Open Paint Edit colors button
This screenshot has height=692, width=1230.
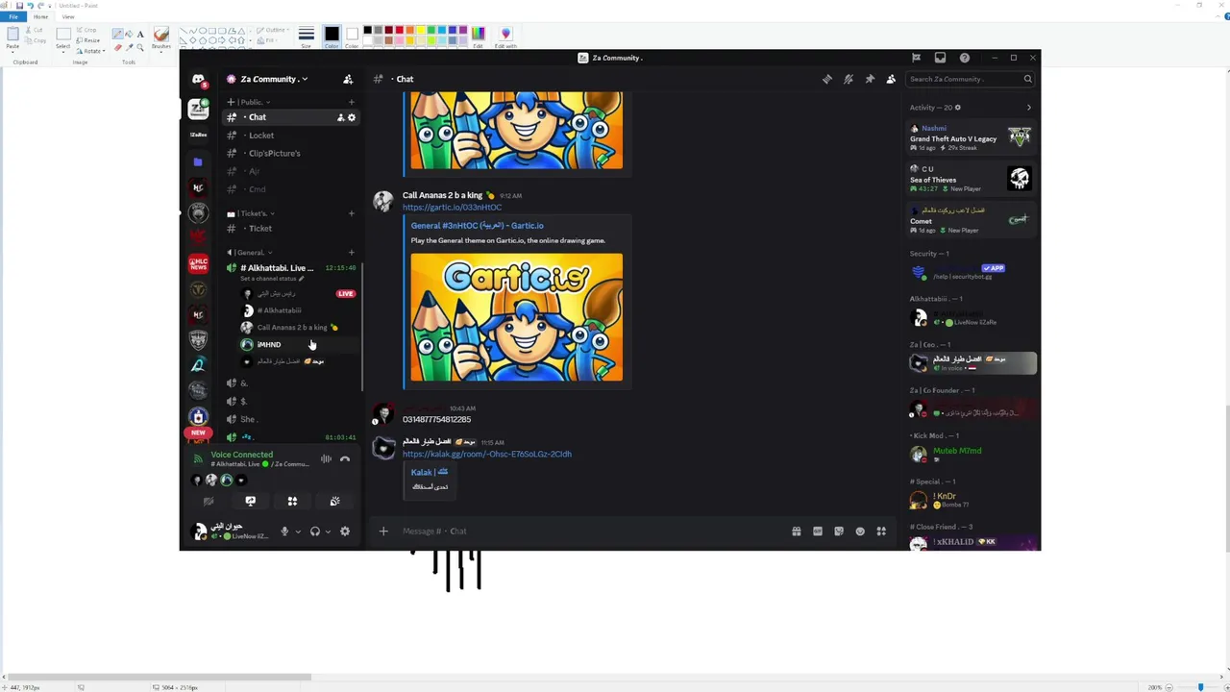[x=478, y=36]
